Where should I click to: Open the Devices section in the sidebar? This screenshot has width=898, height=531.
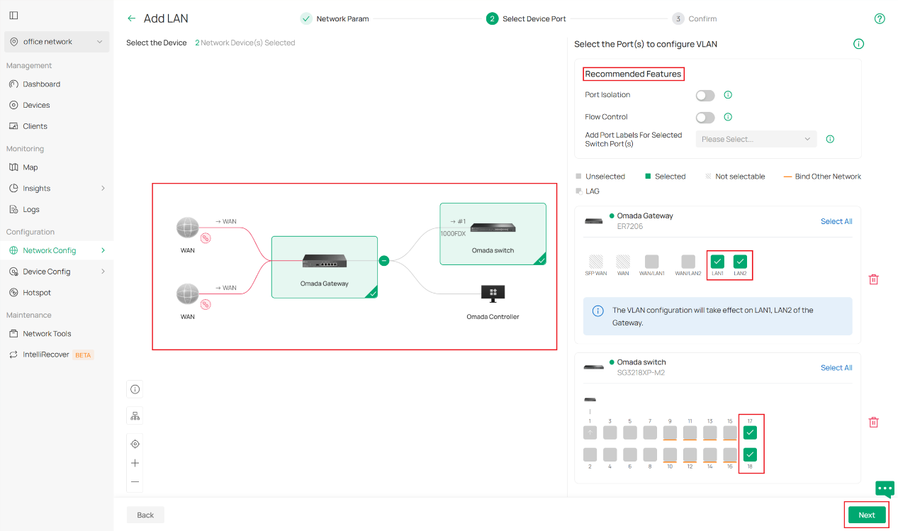coord(37,104)
